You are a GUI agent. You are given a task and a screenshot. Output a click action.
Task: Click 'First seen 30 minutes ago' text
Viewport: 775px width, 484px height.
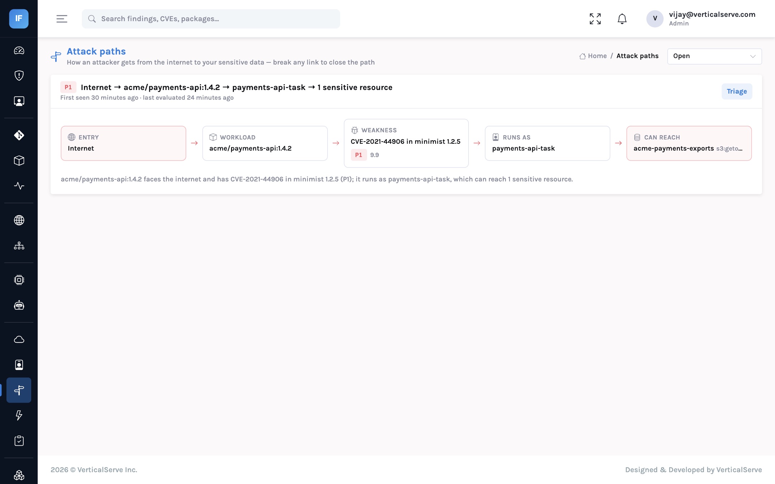[x=99, y=98]
